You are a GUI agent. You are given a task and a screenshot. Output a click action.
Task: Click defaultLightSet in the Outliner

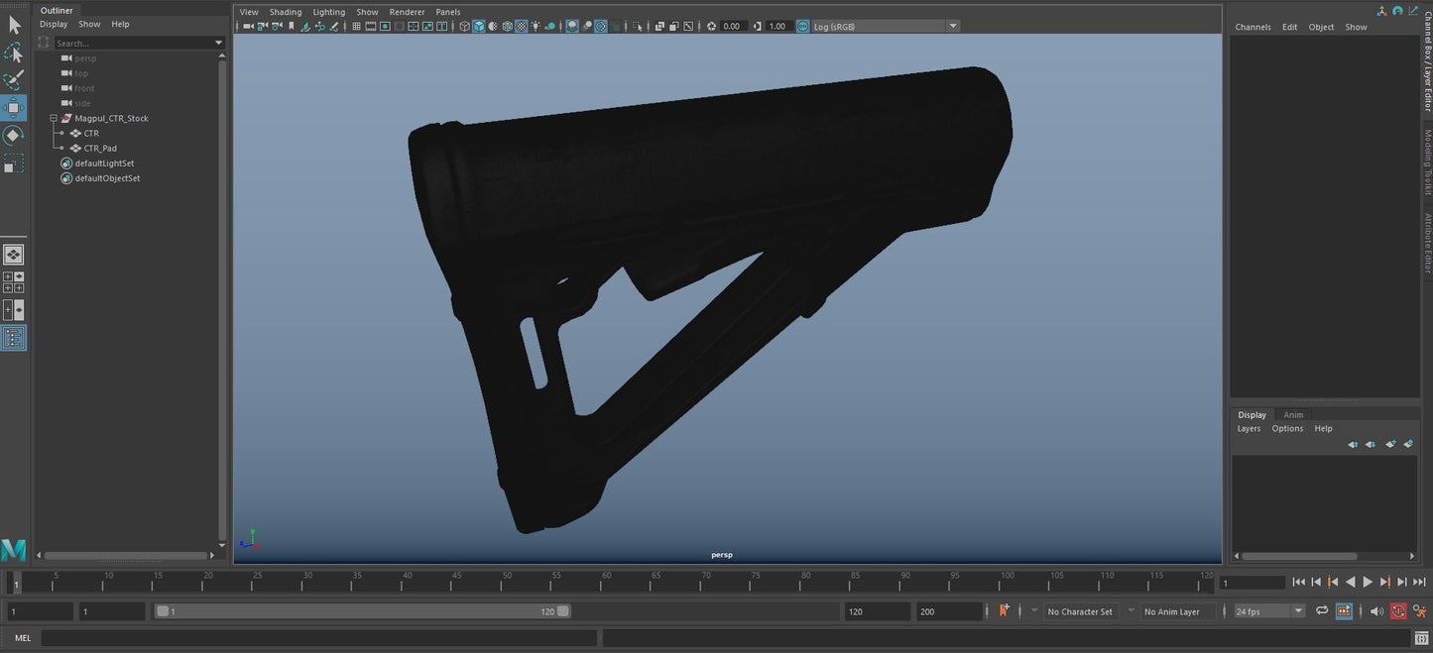click(103, 163)
